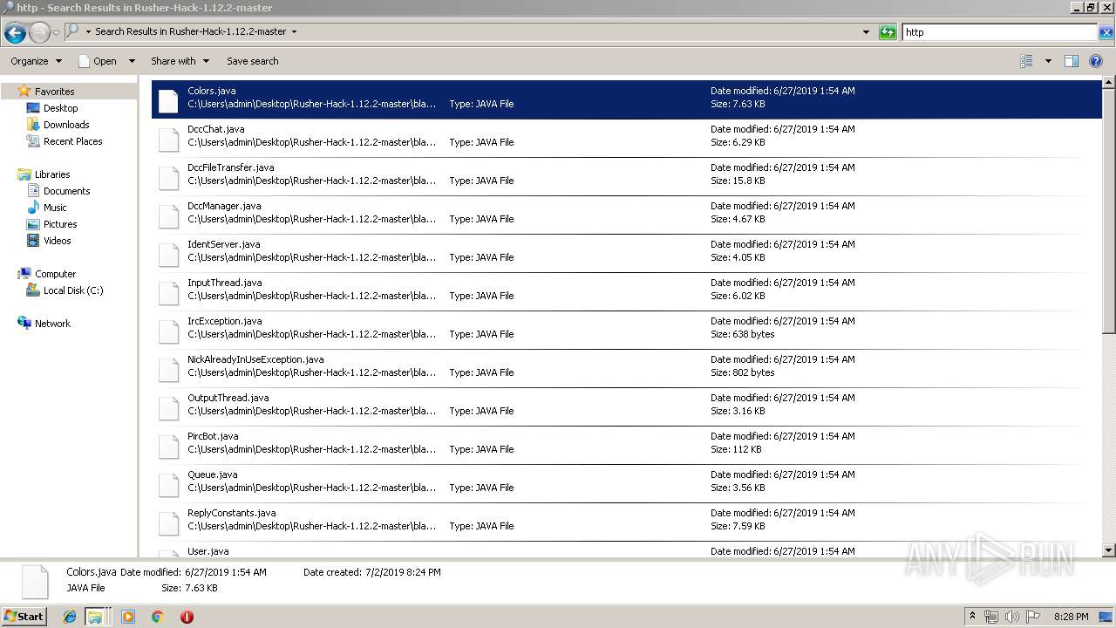
Task: Click the address bar search location icon
Action: [73, 31]
